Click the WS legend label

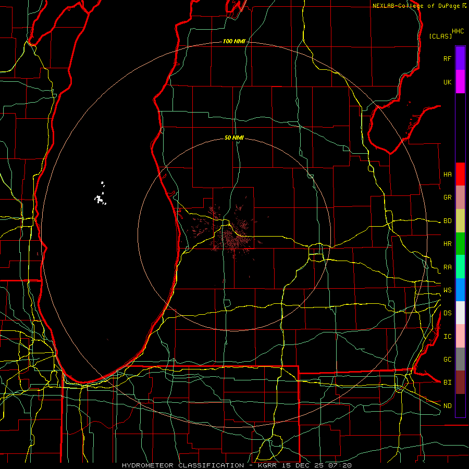pos(447,290)
